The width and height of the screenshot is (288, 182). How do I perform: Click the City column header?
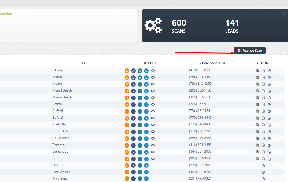82,63
